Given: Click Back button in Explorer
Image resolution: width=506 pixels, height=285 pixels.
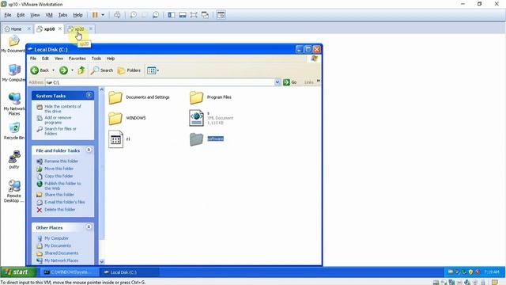Looking at the screenshot, I should pyautogui.click(x=40, y=70).
